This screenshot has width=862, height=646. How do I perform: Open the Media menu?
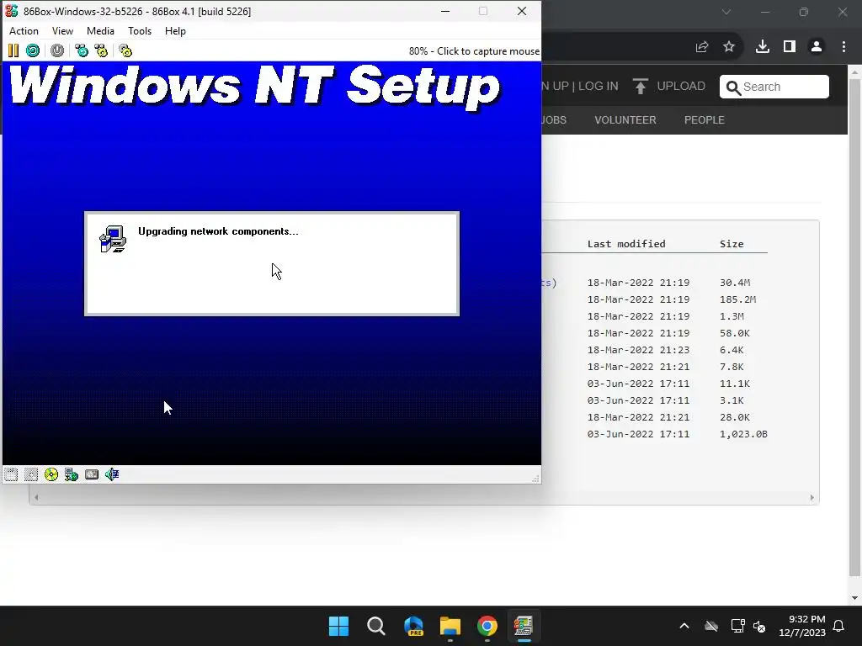[101, 31]
